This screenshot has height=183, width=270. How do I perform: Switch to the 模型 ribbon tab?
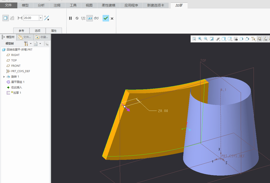[25, 5]
